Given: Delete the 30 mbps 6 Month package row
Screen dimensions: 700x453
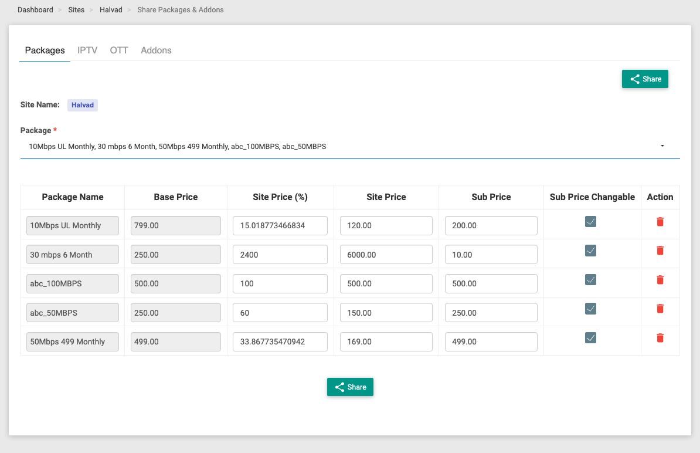Looking at the screenshot, I should (660, 251).
